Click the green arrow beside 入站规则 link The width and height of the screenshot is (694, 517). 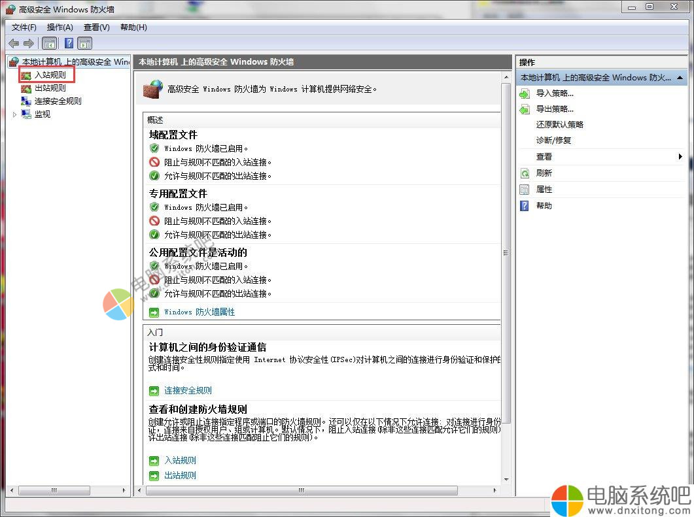tap(154, 461)
